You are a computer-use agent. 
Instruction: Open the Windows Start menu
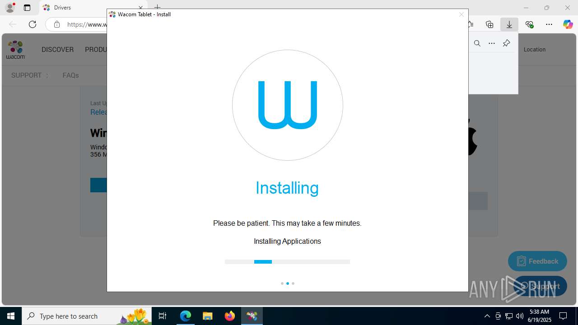click(x=11, y=316)
